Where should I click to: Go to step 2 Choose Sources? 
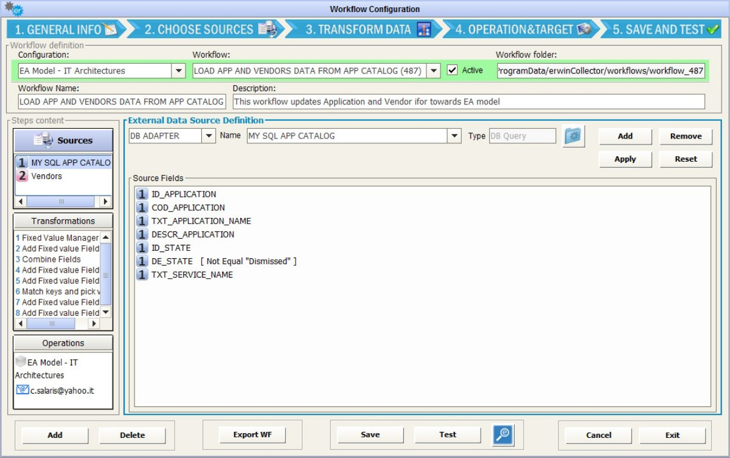209,29
